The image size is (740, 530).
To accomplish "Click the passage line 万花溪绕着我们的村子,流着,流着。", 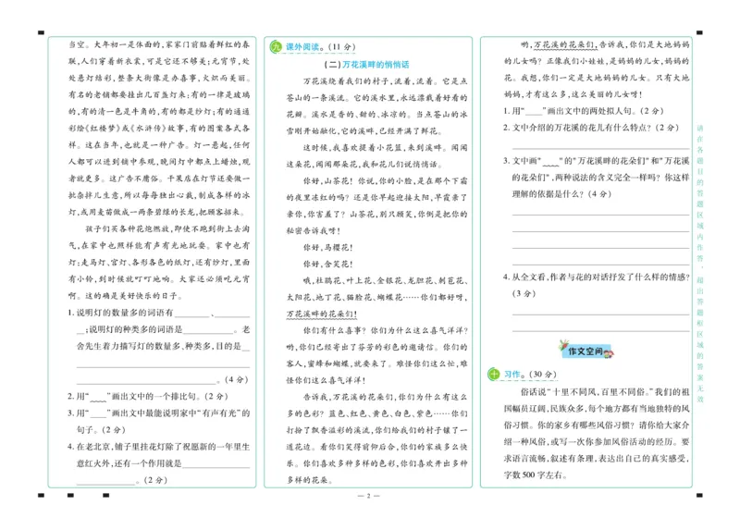I will (371, 81).
